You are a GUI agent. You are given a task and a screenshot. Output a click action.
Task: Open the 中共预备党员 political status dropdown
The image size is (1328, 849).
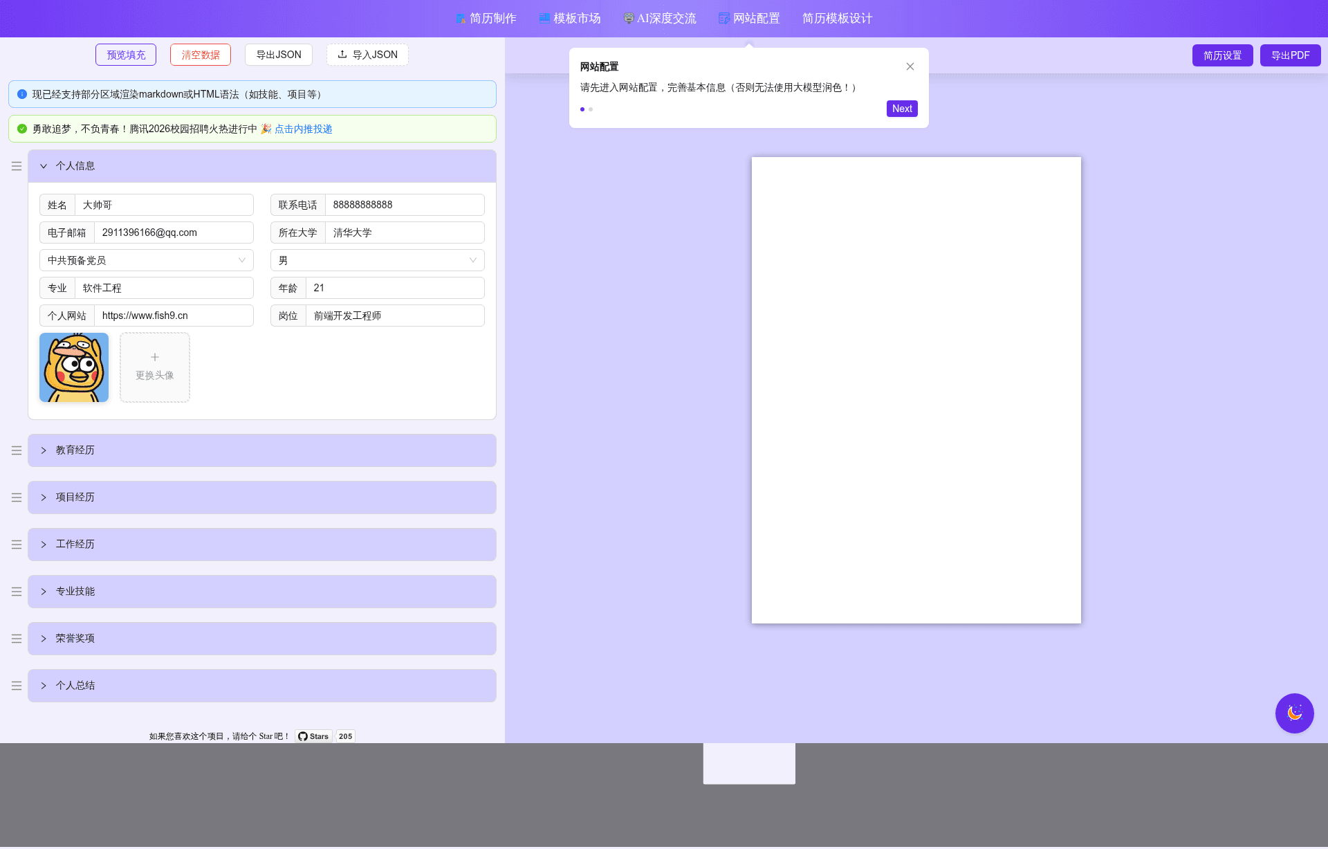[147, 260]
